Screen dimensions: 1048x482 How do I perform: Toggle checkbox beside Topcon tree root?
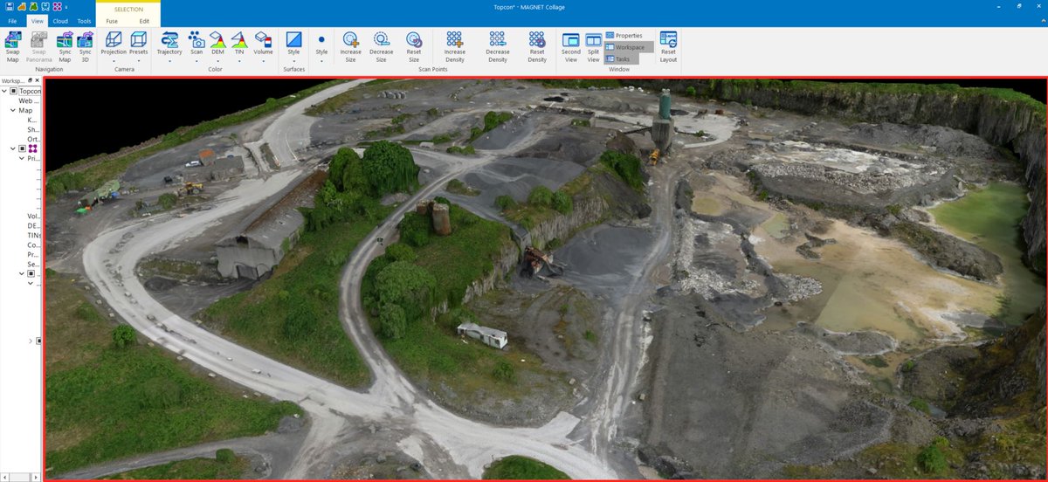pyautogui.click(x=13, y=91)
